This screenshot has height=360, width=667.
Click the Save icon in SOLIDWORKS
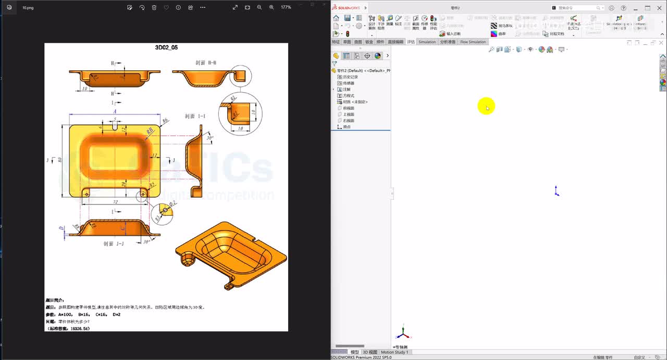pos(347,18)
